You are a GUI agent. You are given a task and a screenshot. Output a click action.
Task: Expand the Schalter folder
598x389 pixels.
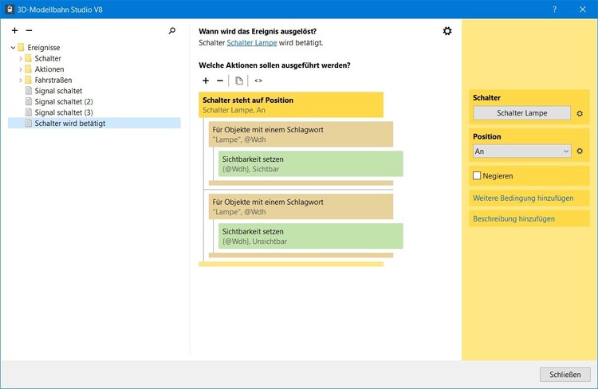pyautogui.click(x=21, y=59)
